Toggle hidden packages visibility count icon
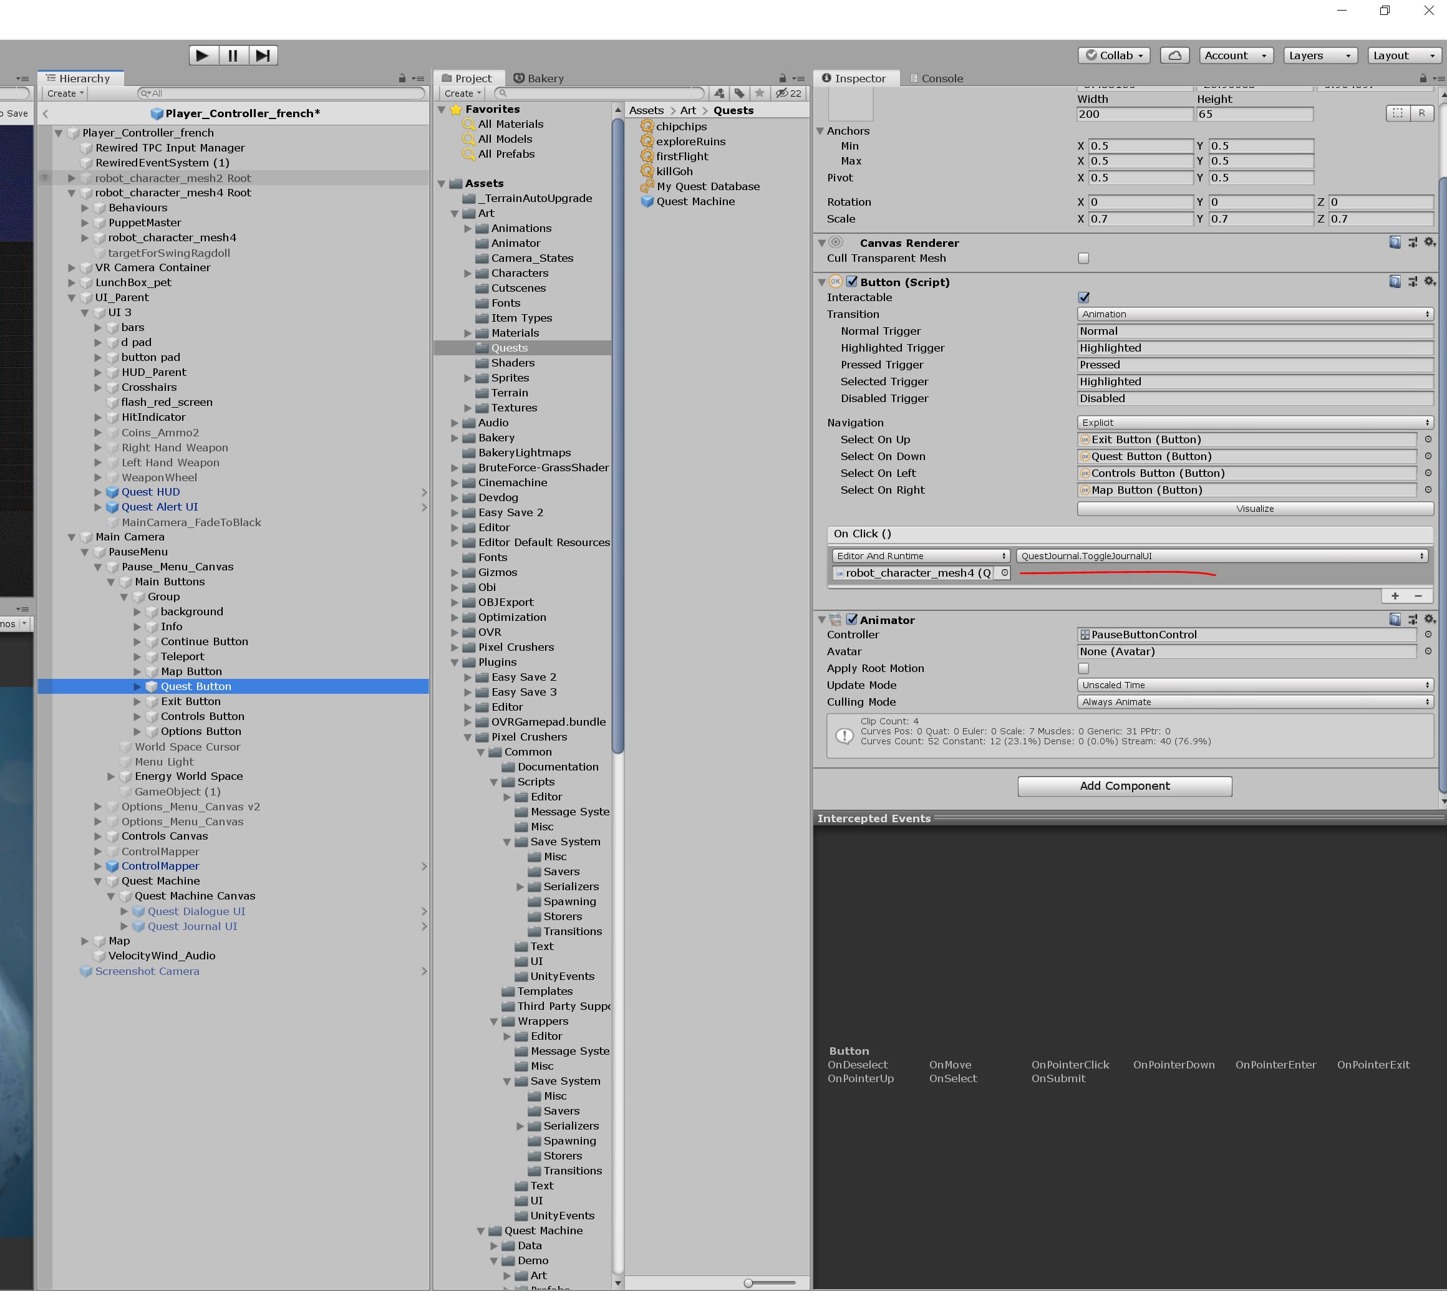 pos(788,93)
